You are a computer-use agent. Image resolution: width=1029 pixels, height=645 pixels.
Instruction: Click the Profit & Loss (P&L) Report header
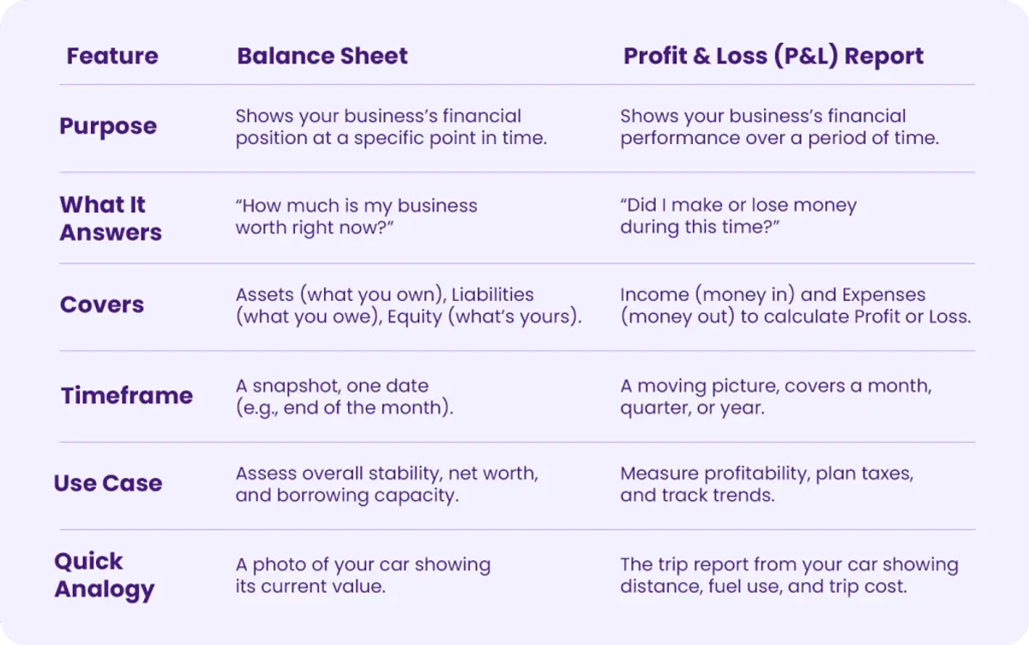pos(773,56)
